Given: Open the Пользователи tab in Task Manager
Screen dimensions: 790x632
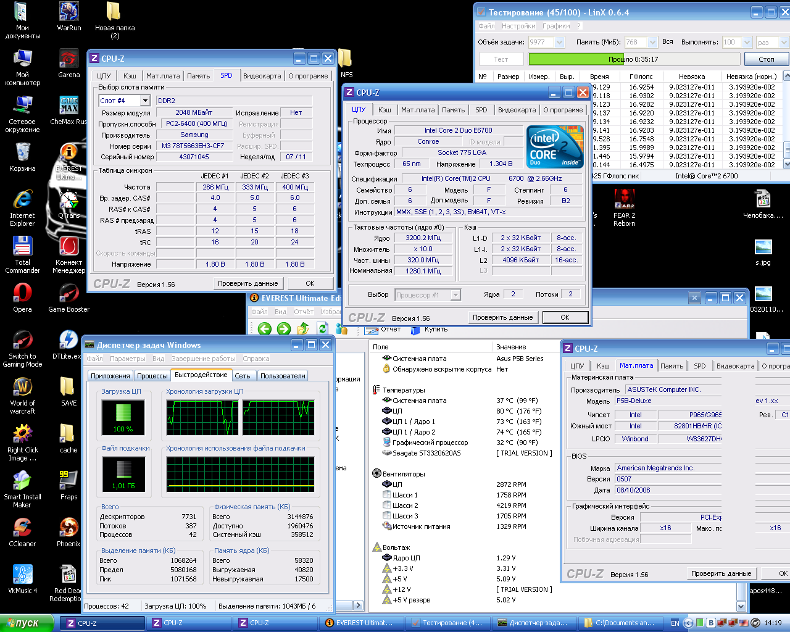Looking at the screenshot, I should pos(283,376).
